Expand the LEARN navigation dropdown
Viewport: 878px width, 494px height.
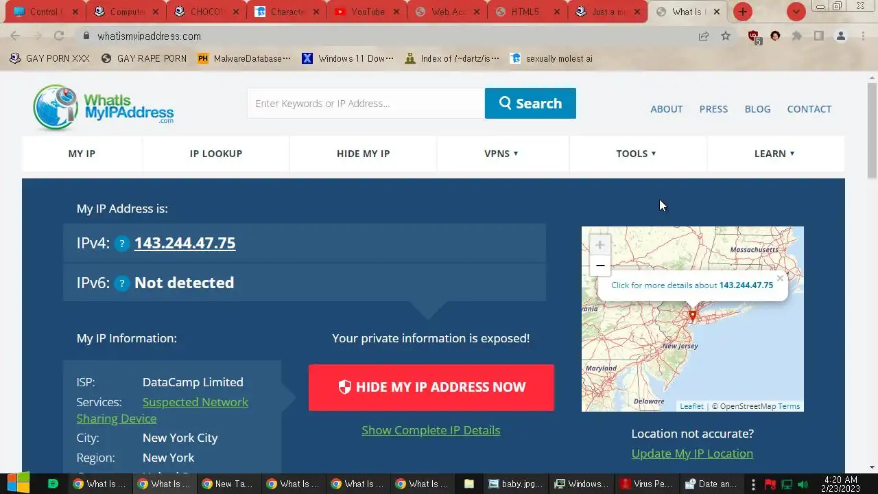click(x=774, y=154)
